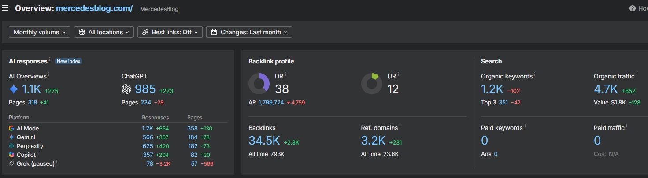The image size is (648, 178).
Task: Click the Platform column header
Action: (x=19, y=118)
